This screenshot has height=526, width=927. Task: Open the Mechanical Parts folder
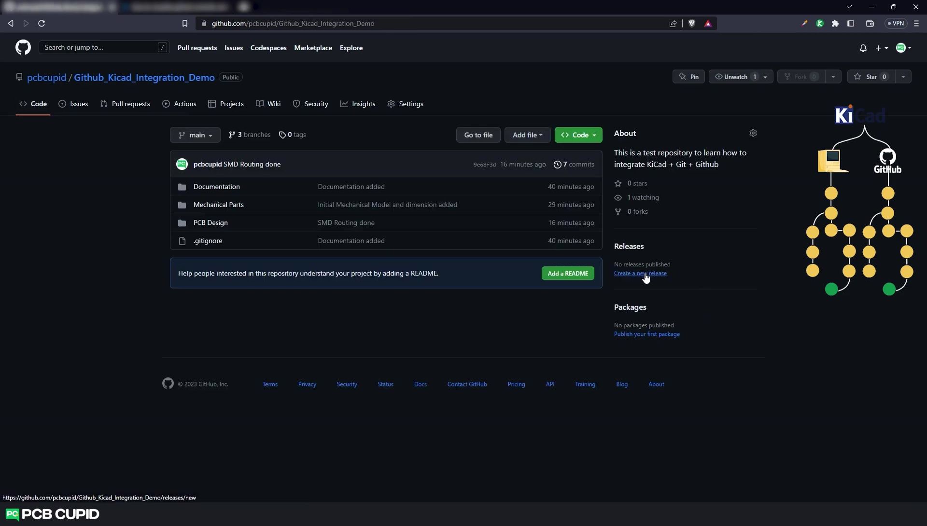click(x=218, y=205)
